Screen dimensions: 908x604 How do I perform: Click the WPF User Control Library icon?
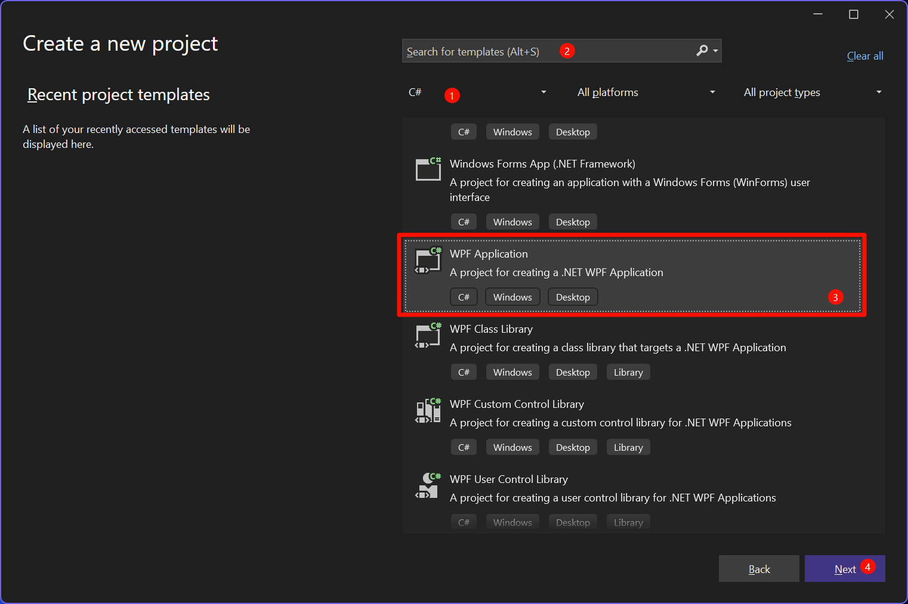[x=428, y=486]
